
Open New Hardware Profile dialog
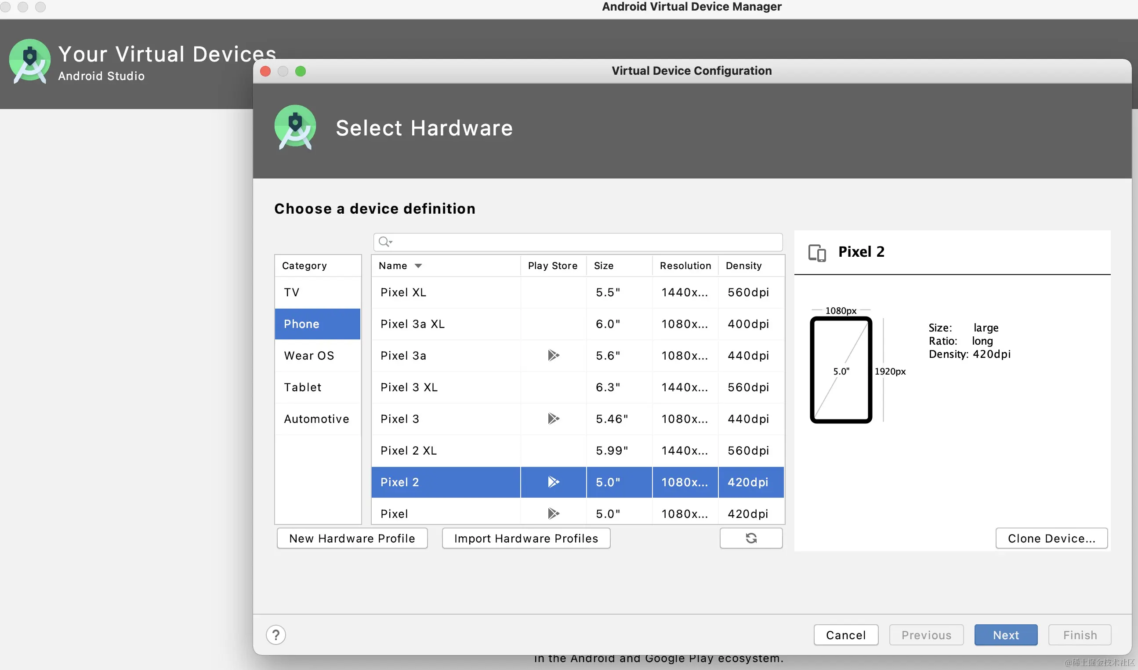352,538
